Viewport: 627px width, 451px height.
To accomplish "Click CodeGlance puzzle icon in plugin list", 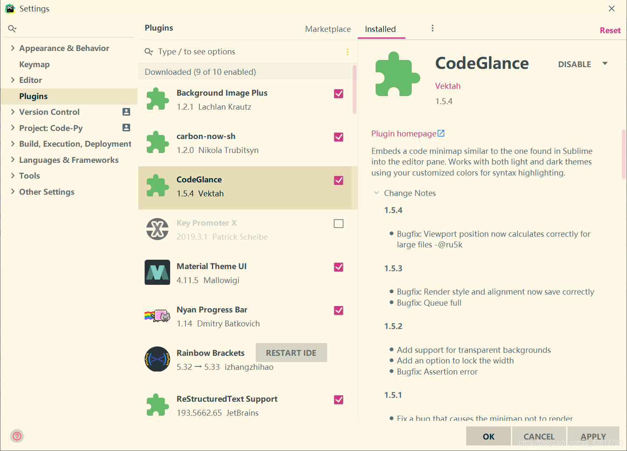I will 158,186.
